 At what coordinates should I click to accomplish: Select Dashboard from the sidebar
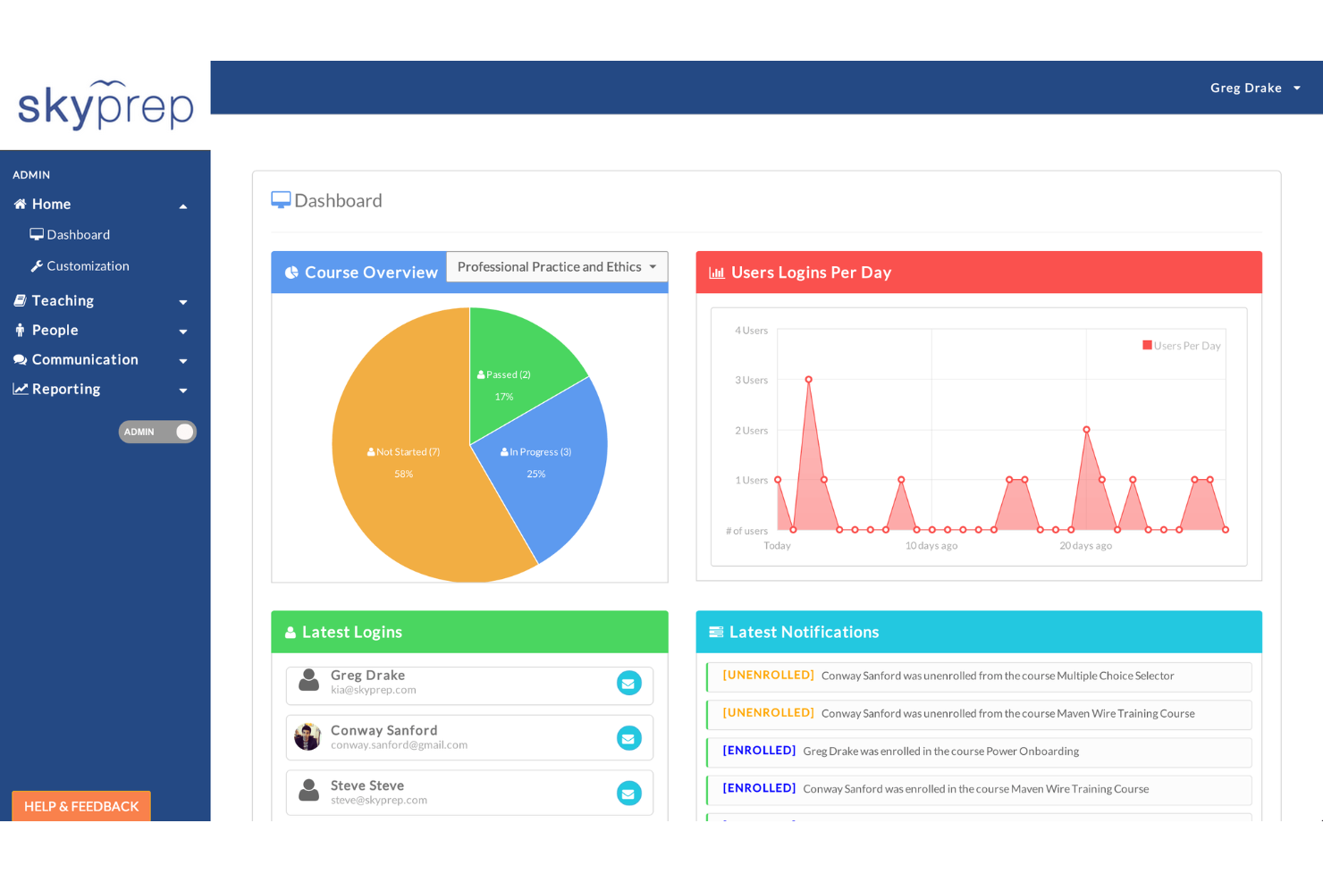(x=78, y=234)
